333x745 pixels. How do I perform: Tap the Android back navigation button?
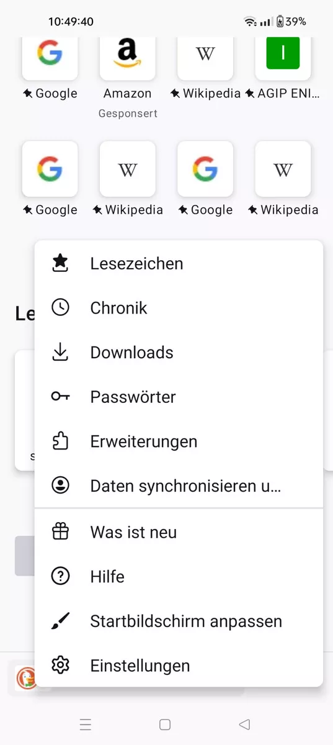coord(244,725)
